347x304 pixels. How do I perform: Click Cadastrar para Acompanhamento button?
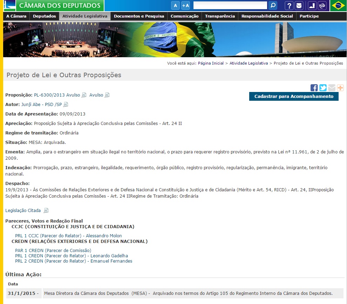294,97
